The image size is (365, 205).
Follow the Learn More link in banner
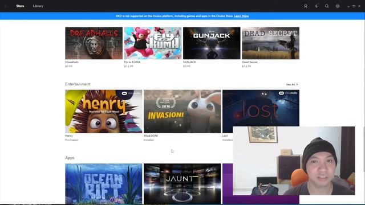[241, 16]
